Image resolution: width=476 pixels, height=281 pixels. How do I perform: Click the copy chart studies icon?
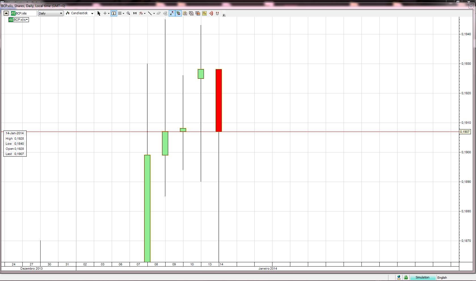(191, 13)
